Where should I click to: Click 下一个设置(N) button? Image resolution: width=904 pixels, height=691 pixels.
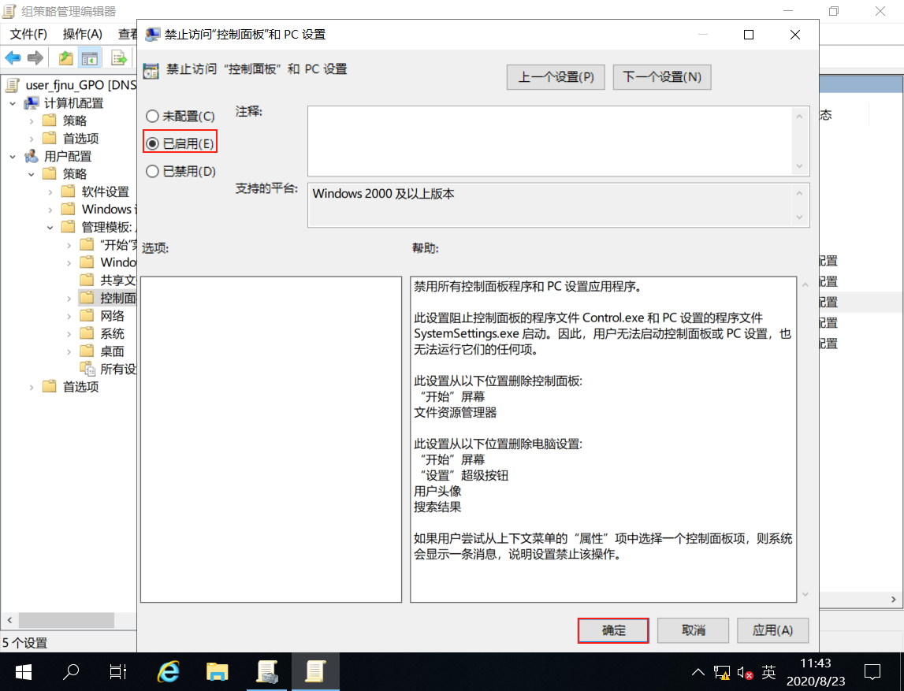tap(662, 76)
